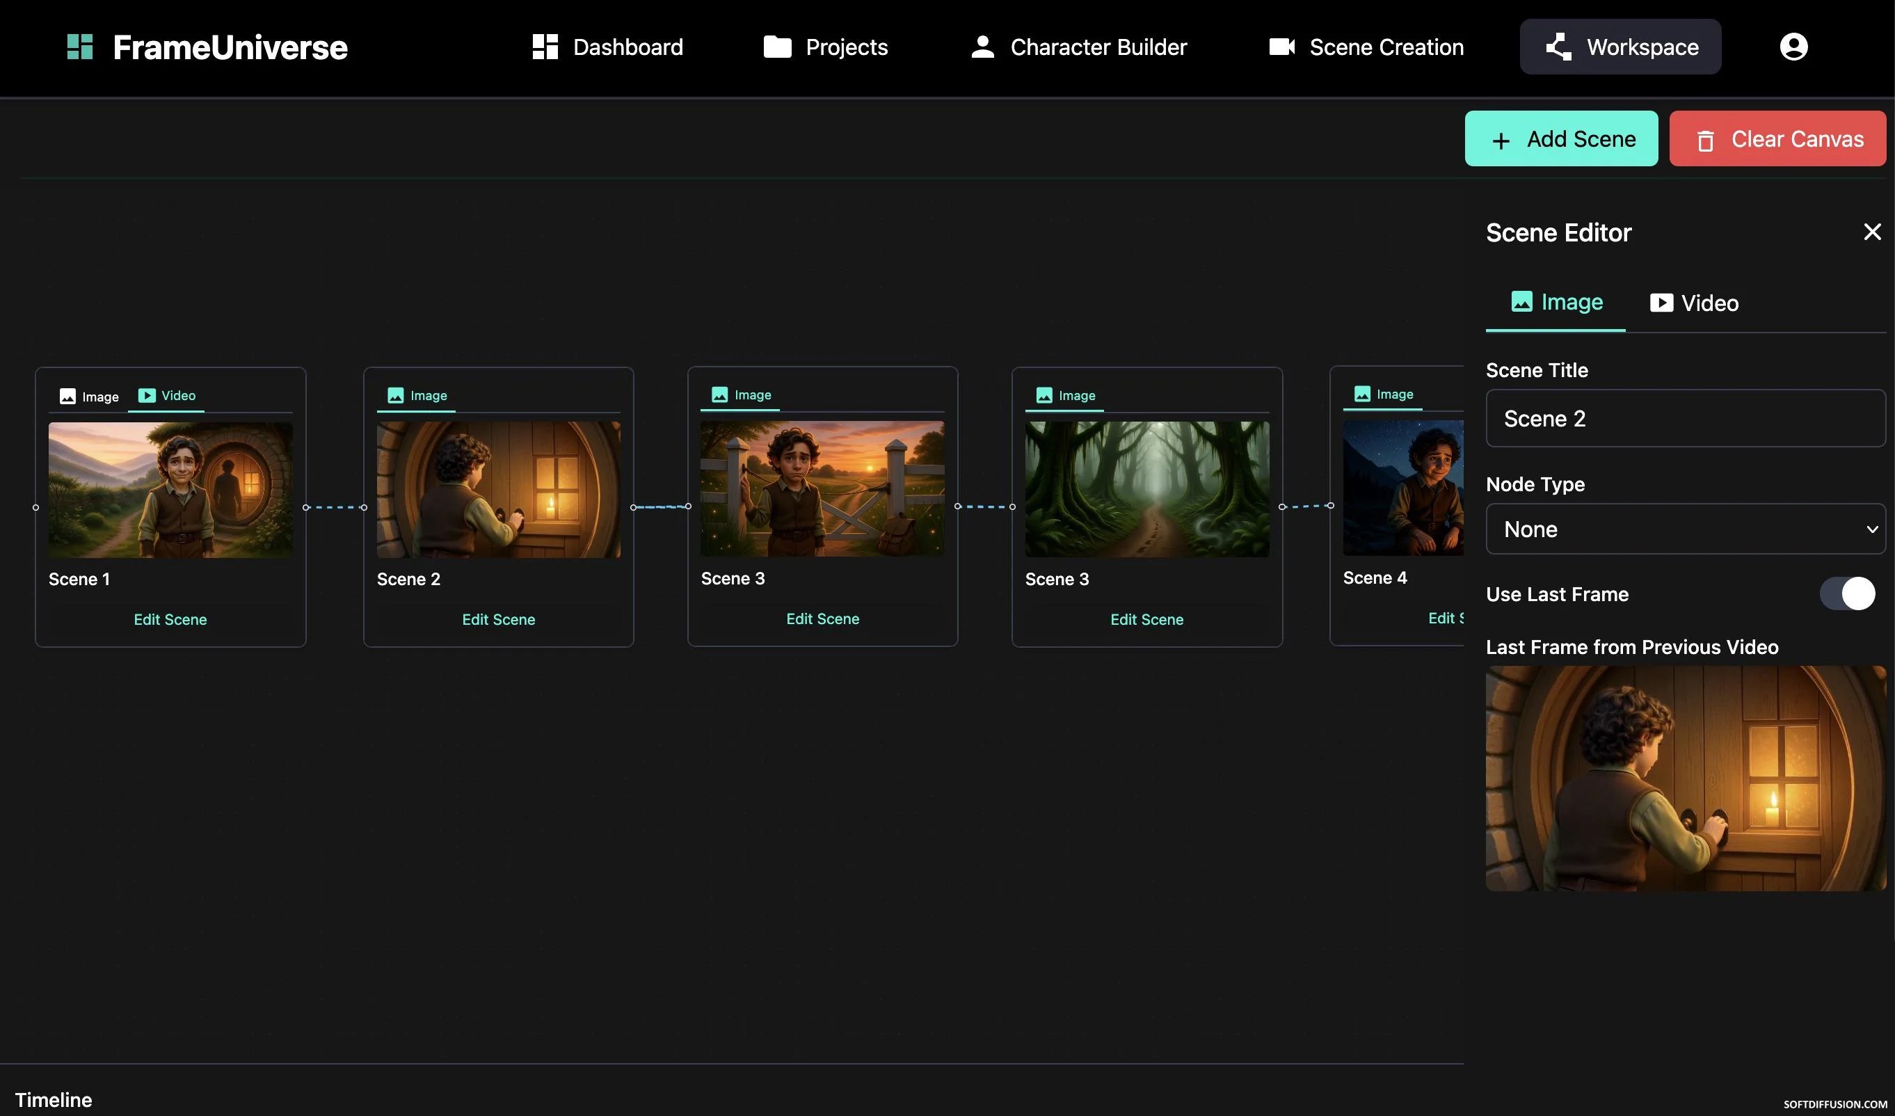The width and height of the screenshot is (1895, 1116).
Task: Click Edit Scene under sunset Scene 3
Action: point(823,619)
